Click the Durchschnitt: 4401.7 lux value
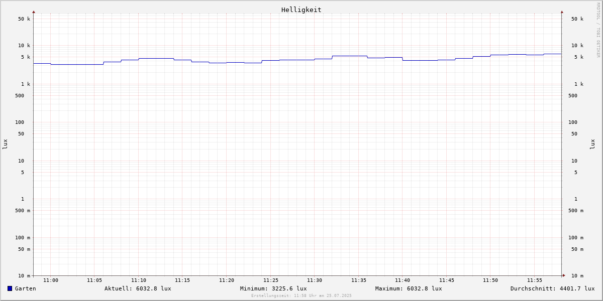 (553, 288)
